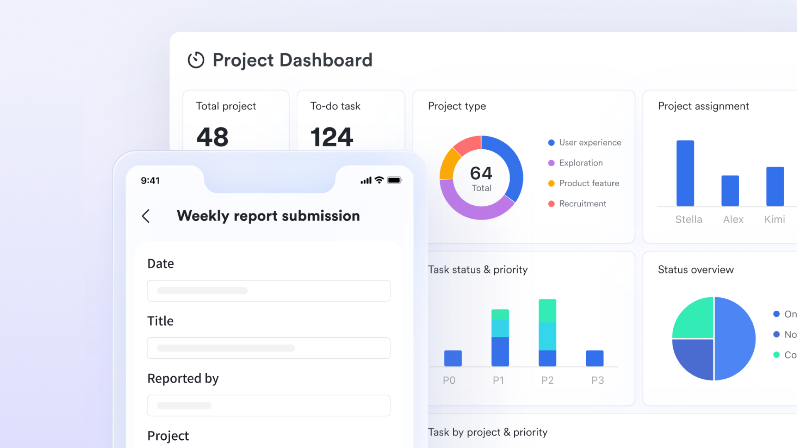The width and height of the screenshot is (797, 448).
Task: Click the P2 stacked bar in Task status
Action: (x=548, y=332)
